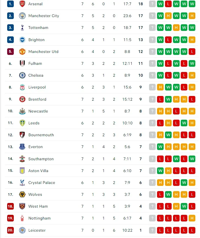The width and height of the screenshot is (200, 238).
Task: Open the Manchester Utd team page
Action: [x=43, y=52]
